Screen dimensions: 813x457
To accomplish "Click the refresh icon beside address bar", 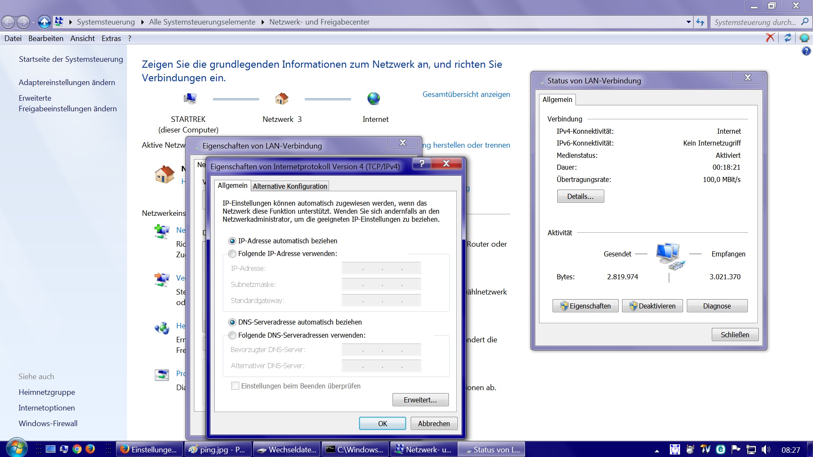I will coord(700,22).
